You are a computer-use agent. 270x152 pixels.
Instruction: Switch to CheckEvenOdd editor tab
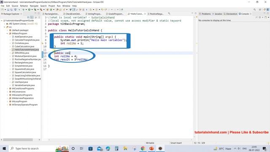(72, 14)
